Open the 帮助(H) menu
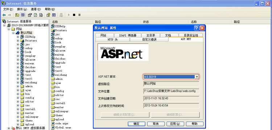This screenshot has height=130, width=272. pos(50,9)
